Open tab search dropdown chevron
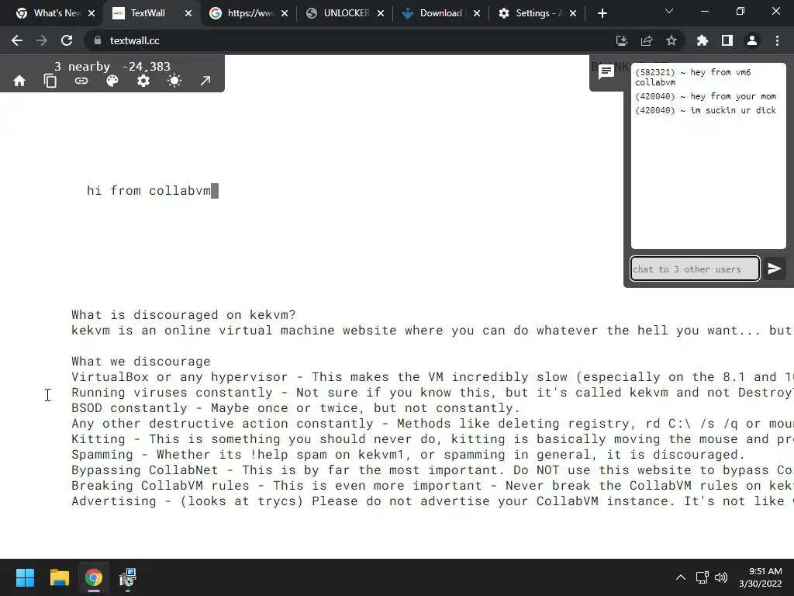The width and height of the screenshot is (794, 596). click(x=669, y=11)
